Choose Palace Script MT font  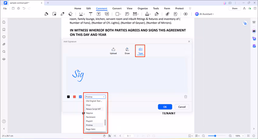(x=94, y=109)
